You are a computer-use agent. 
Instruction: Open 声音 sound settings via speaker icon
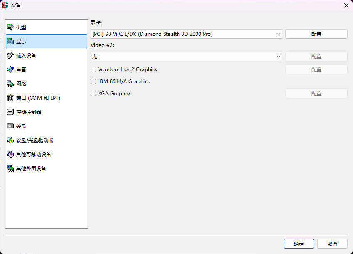coord(10,69)
